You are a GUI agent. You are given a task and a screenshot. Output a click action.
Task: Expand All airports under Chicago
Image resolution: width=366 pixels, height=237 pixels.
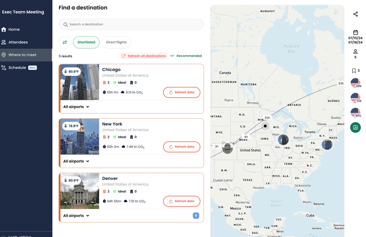pos(76,107)
